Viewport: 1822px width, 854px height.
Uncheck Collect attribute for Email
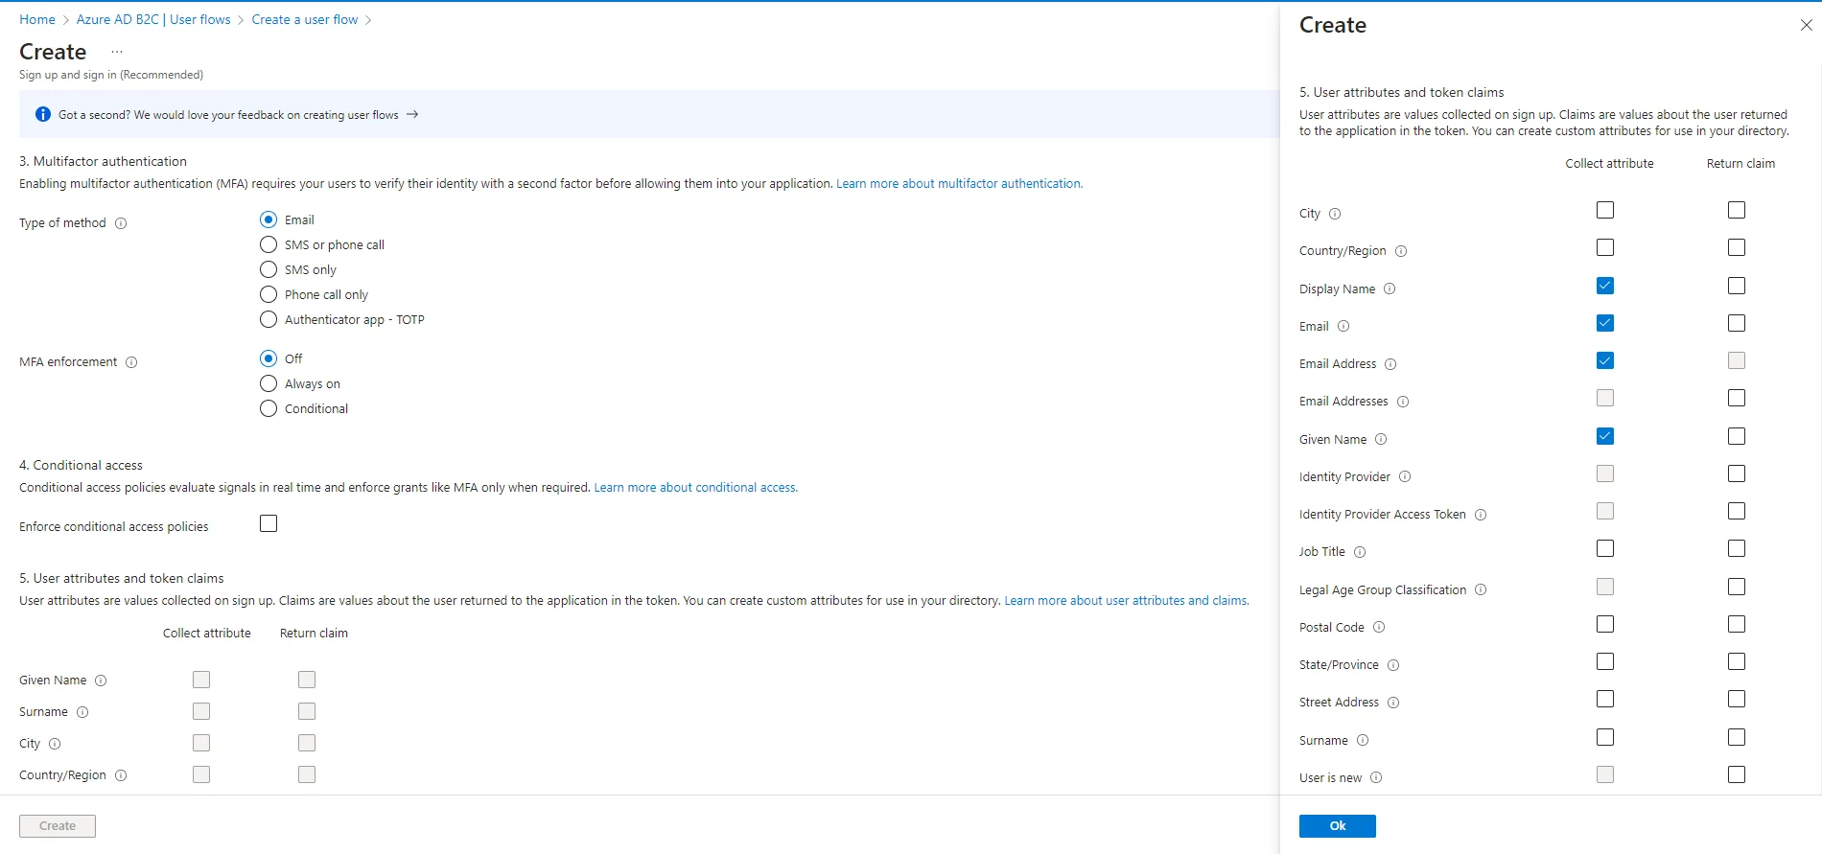pos(1605,323)
